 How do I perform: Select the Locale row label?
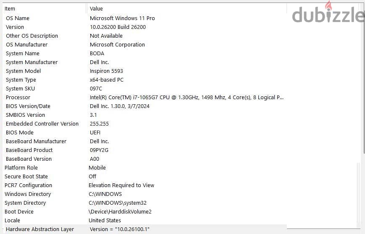click(x=12, y=221)
